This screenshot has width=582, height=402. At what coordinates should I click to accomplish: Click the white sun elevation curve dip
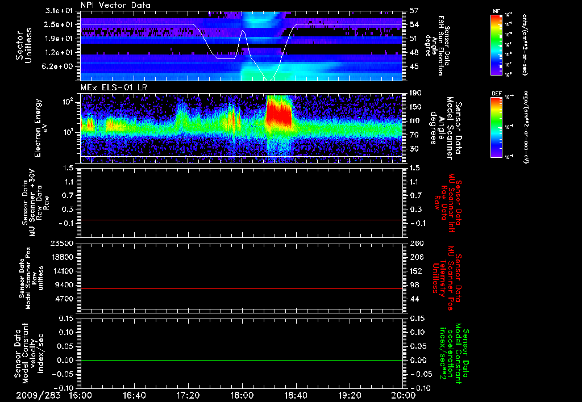pos(269,79)
